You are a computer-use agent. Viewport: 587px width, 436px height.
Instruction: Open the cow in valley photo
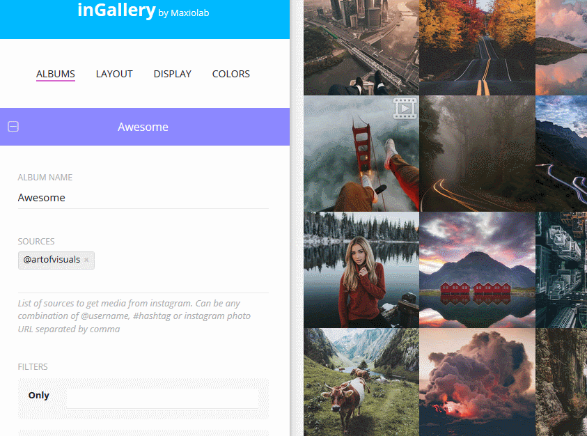[x=361, y=382]
